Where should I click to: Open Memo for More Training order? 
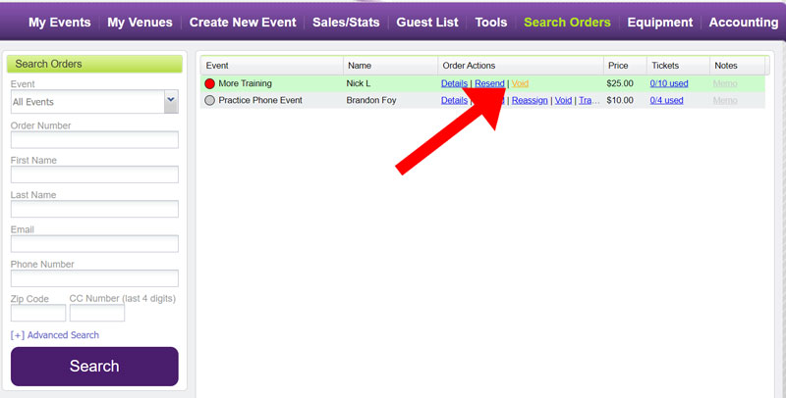click(x=725, y=83)
